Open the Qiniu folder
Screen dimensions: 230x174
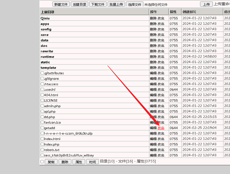pos(45,18)
